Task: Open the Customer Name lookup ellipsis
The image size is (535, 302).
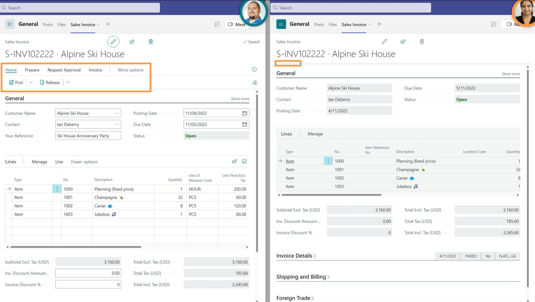Action: (116, 113)
